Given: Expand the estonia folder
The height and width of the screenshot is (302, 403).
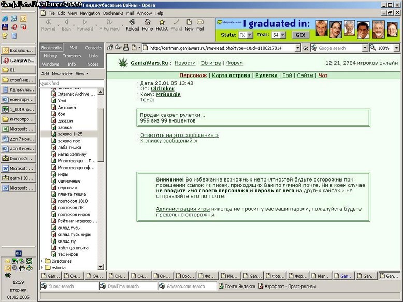Looking at the screenshot, I should (x=42, y=268).
